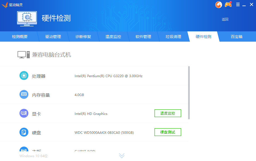Select the 内存容量 memory stick icon
This screenshot has width=256, height=161.
[x=24, y=94]
